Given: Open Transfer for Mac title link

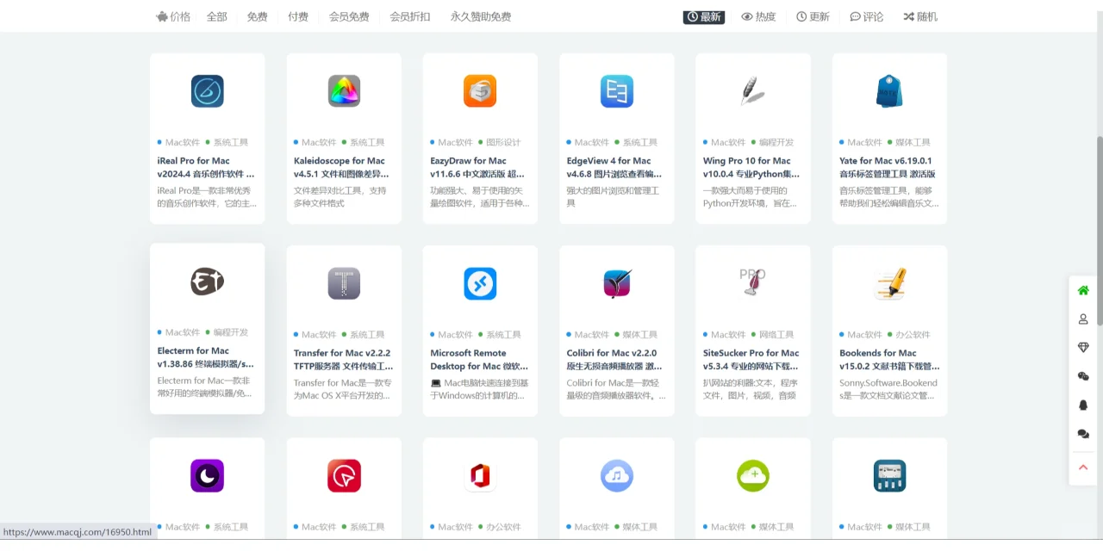Looking at the screenshot, I should pyautogui.click(x=343, y=359).
